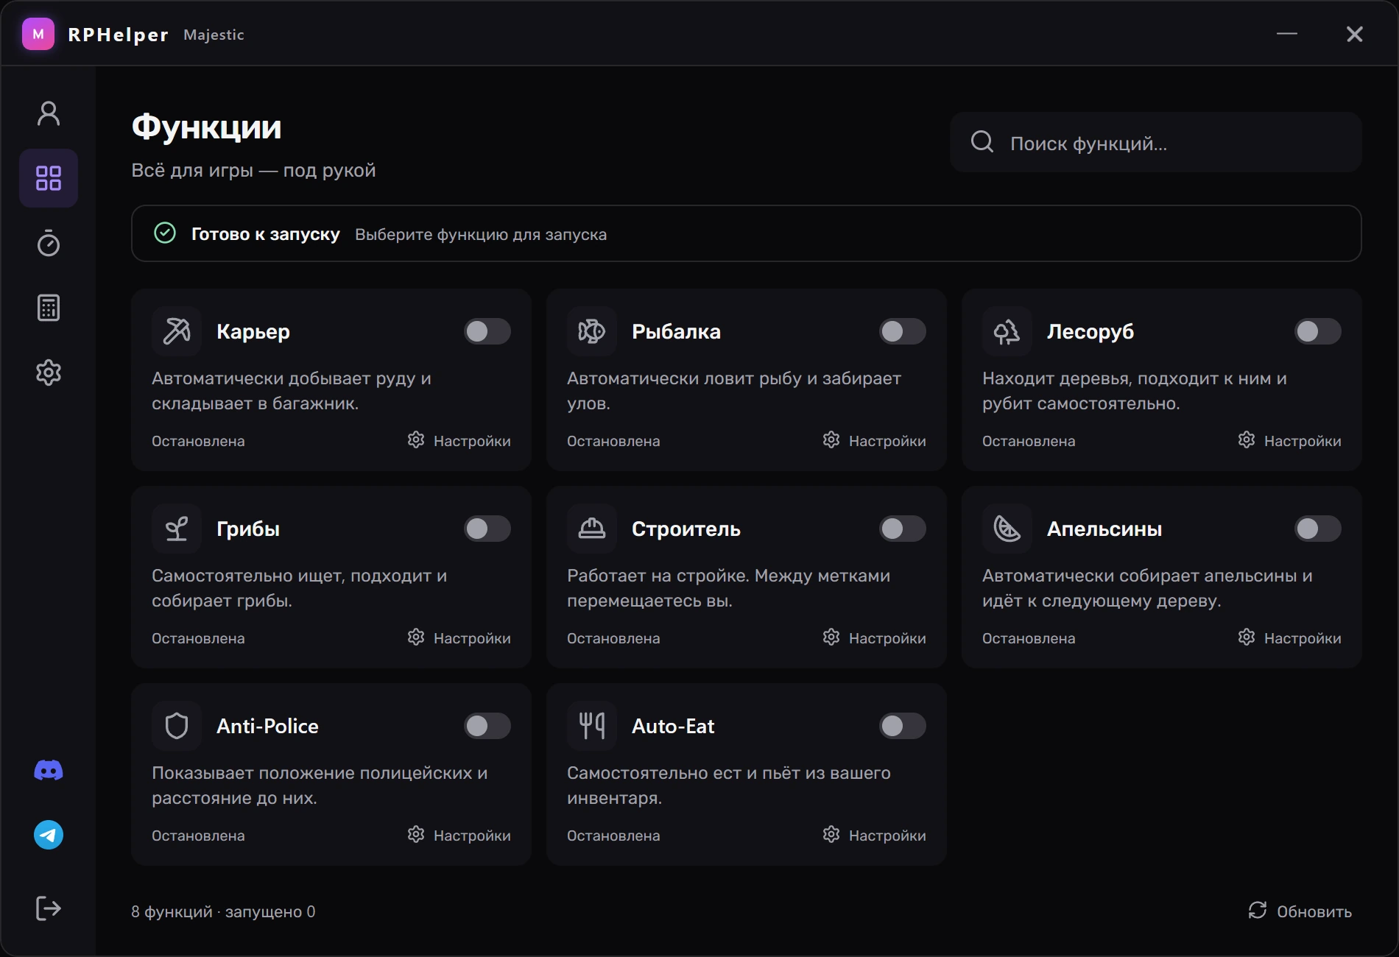
Task: Click the RPHelper logo badge
Action: (x=38, y=34)
